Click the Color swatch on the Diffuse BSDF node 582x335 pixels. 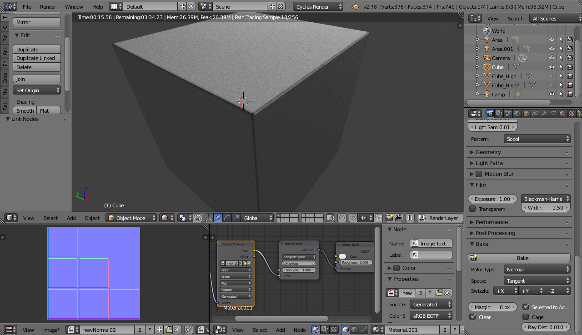pyautogui.click(x=342, y=256)
